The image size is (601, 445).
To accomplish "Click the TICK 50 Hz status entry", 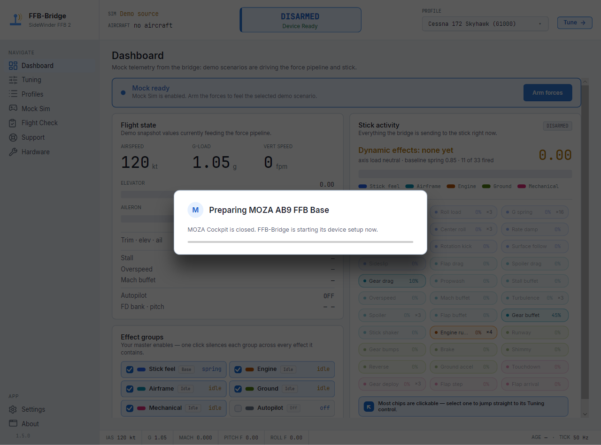I will coord(574,437).
